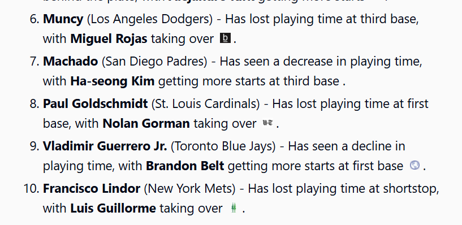Select the bold name Vladimir Guerrero Jr.

[x=105, y=146]
